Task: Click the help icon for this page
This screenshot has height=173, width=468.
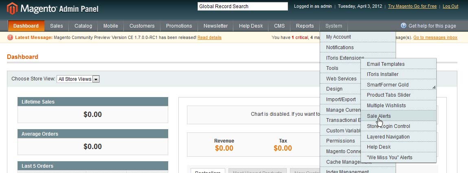Action: (404, 26)
